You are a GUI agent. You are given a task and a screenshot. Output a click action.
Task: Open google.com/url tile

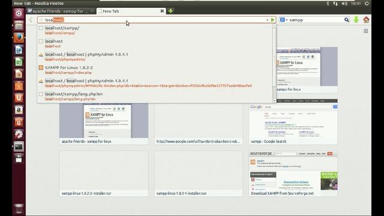pyautogui.click(x=199, y=124)
